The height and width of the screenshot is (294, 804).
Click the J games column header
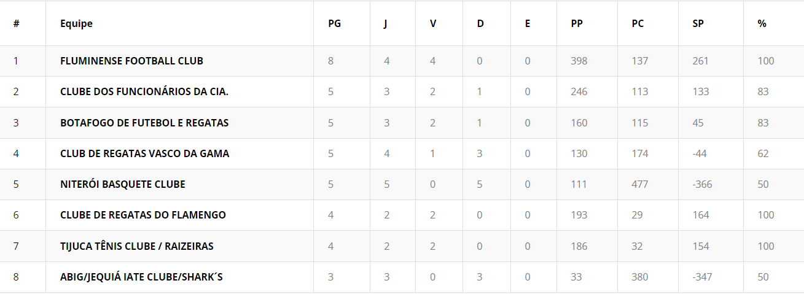click(385, 24)
